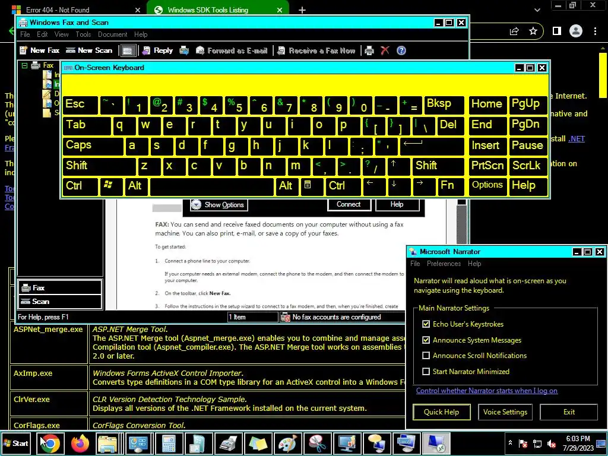Click the .NET link in browser page
This screenshot has width=608, height=456.
(576, 139)
